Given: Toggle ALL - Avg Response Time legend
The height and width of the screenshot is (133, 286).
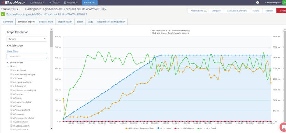Looking at the screenshot, I should click(x=139, y=128).
